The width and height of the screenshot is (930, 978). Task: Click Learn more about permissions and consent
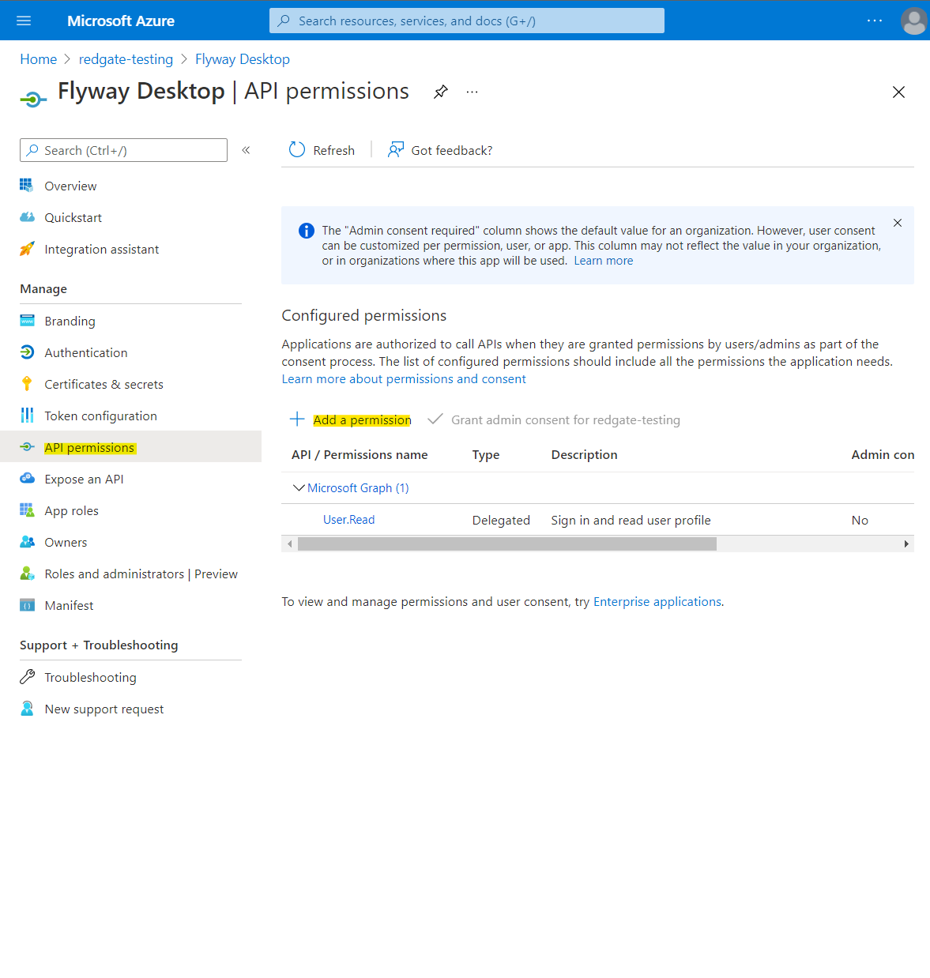click(404, 379)
